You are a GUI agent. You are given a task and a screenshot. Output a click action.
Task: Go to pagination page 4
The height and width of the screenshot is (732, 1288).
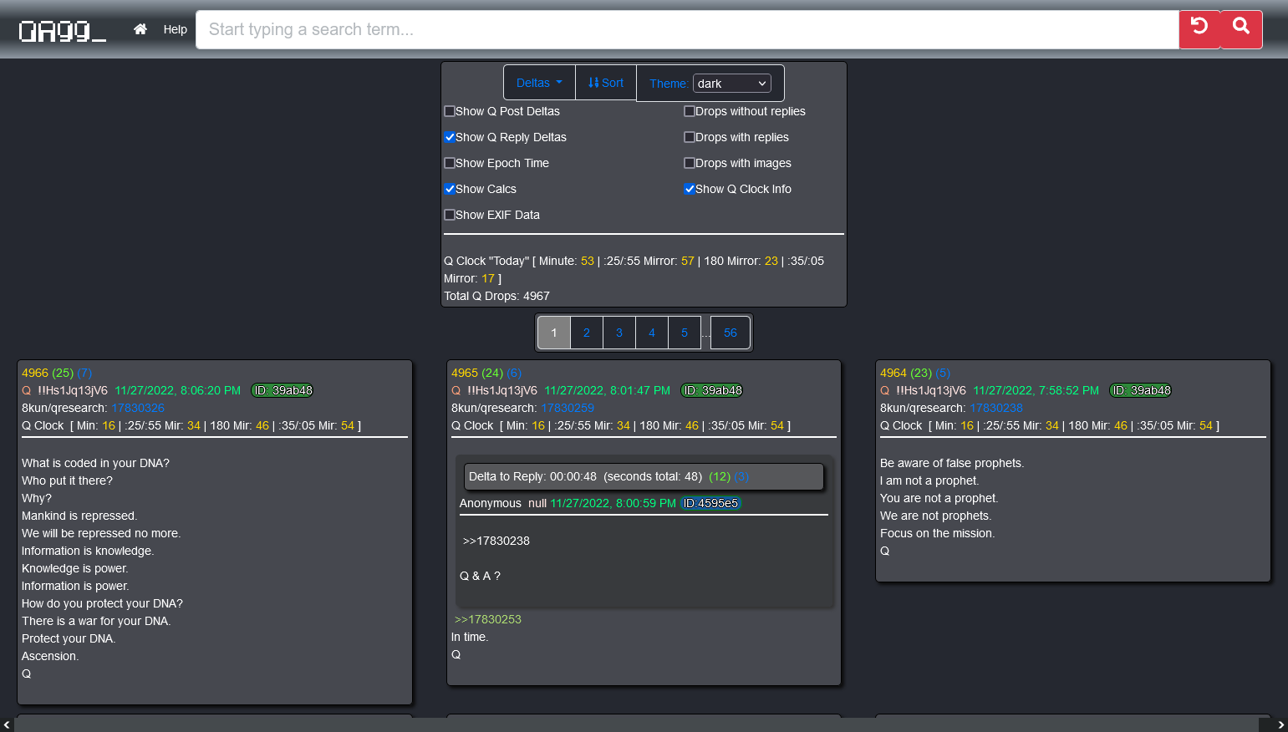coord(652,333)
